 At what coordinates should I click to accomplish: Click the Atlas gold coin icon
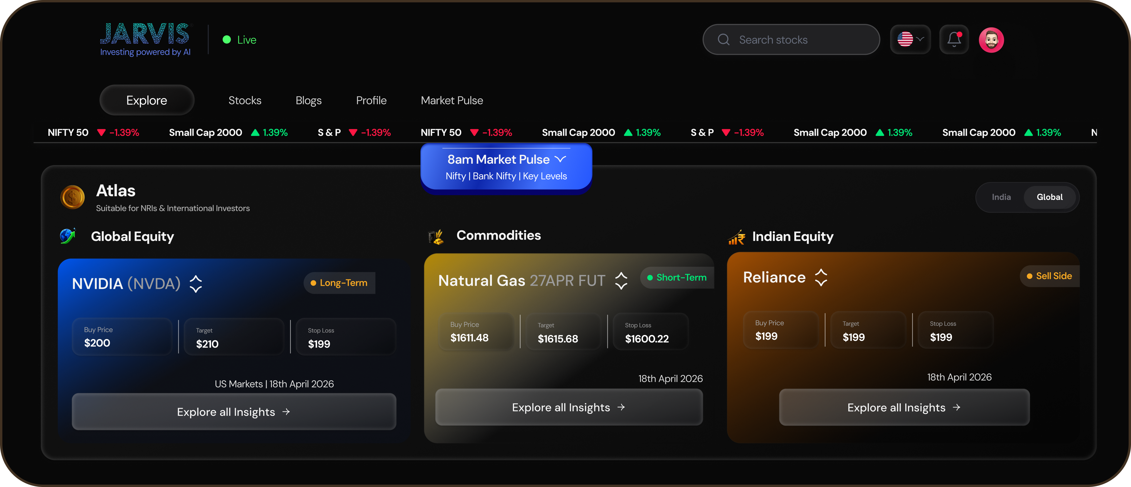pos(73,197)
